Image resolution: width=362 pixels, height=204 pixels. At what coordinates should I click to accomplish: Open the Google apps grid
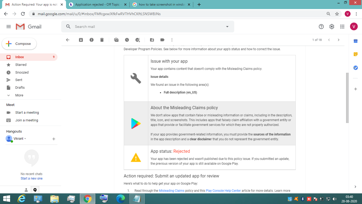click(x=342, y=27)
